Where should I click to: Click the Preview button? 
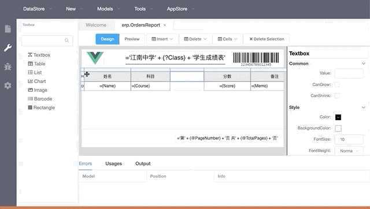coord(132,39)
